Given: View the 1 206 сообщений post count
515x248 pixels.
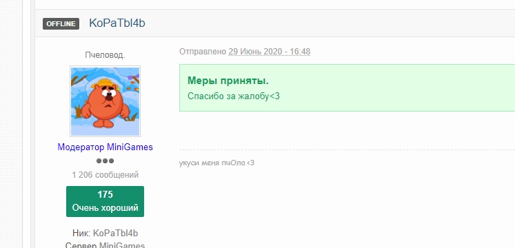Looking at the screenshot, I should click(x=105, y=175).
